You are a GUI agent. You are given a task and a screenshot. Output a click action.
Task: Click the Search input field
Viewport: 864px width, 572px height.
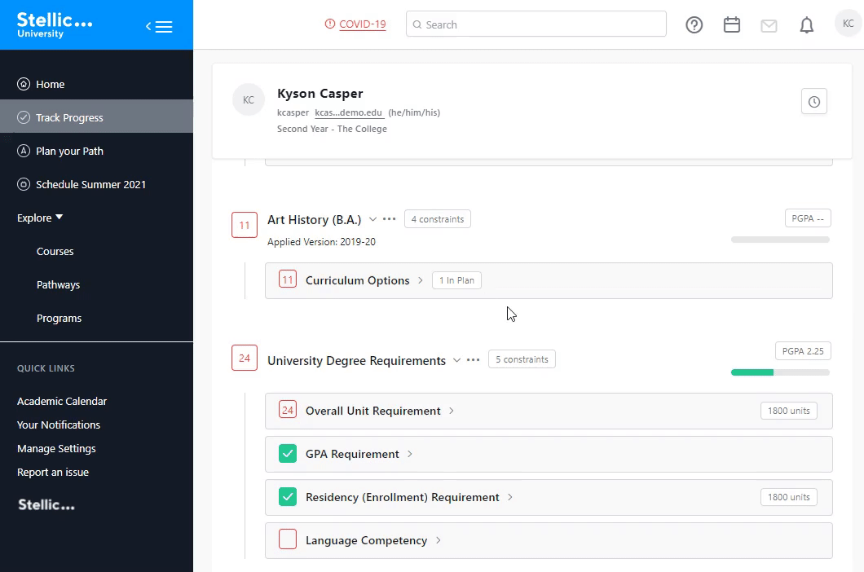[538, 24]
